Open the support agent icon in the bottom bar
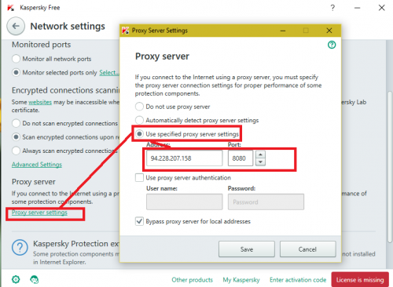This screenshot has width=393, height=287. click(x=35, y=279)
